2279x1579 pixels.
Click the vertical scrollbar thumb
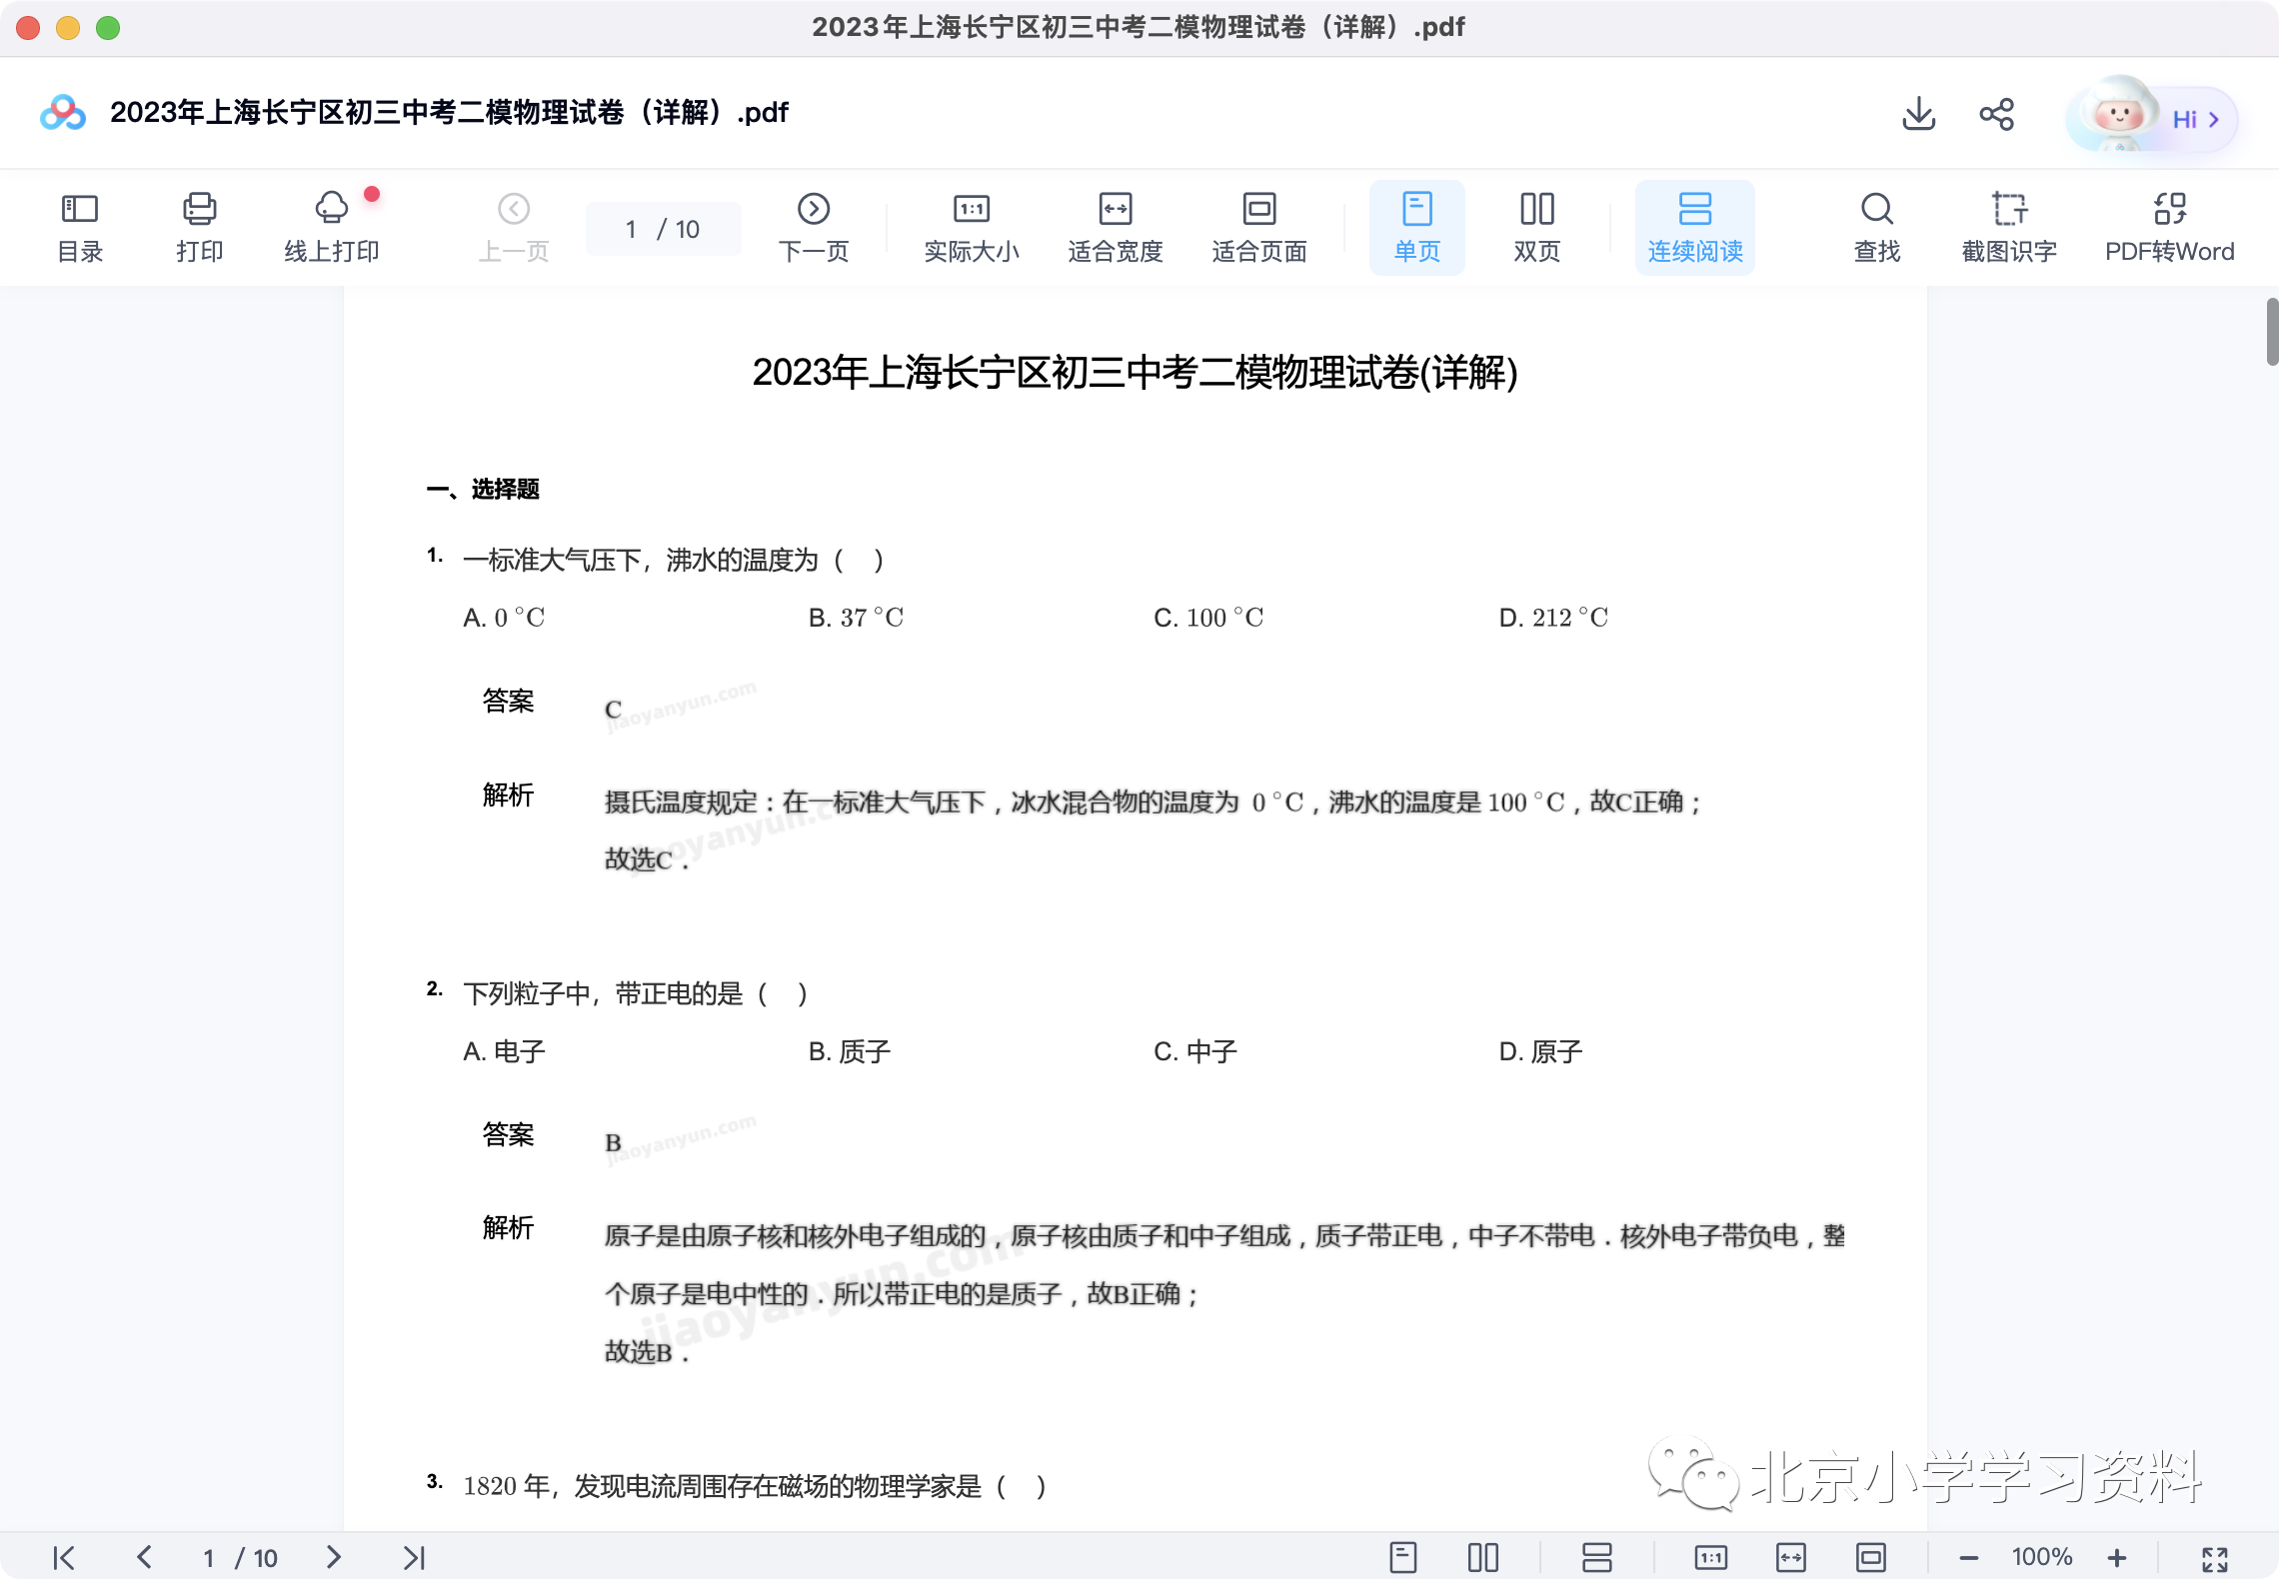[x=2272, y=332]
